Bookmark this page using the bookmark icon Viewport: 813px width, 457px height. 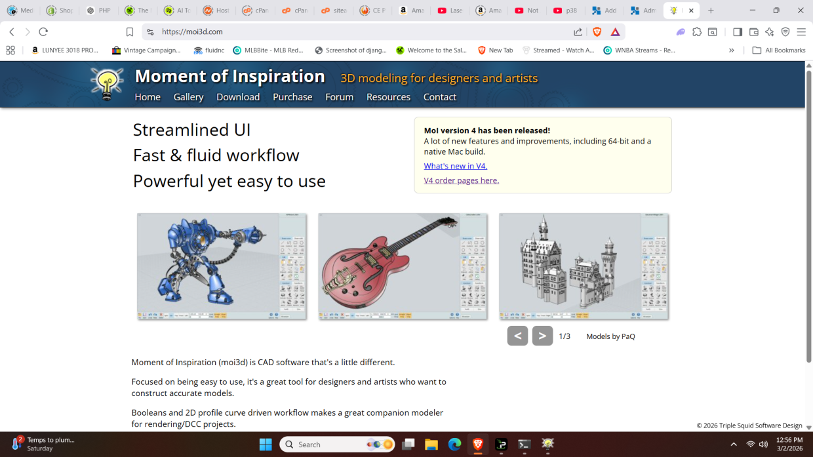click(x=129, y=31)
